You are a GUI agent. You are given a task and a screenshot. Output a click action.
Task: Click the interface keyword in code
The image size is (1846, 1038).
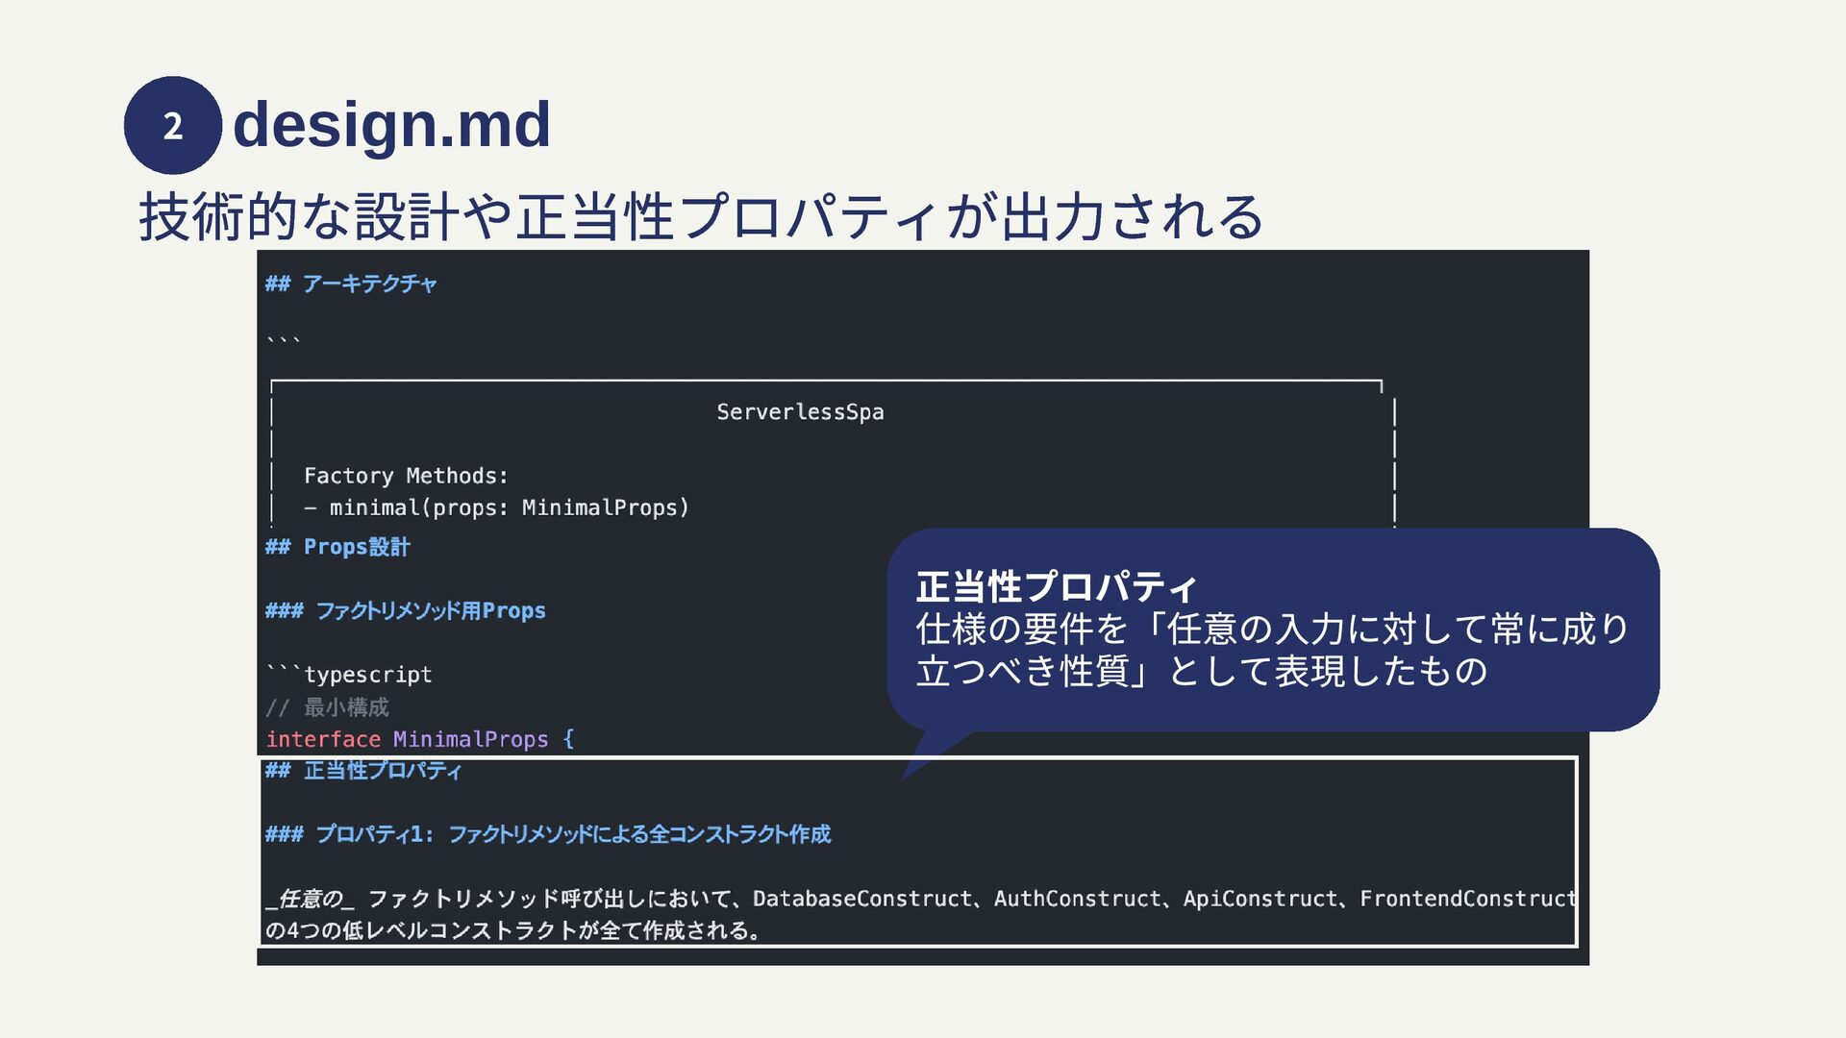pyautogui.click(x=323, y=739)
